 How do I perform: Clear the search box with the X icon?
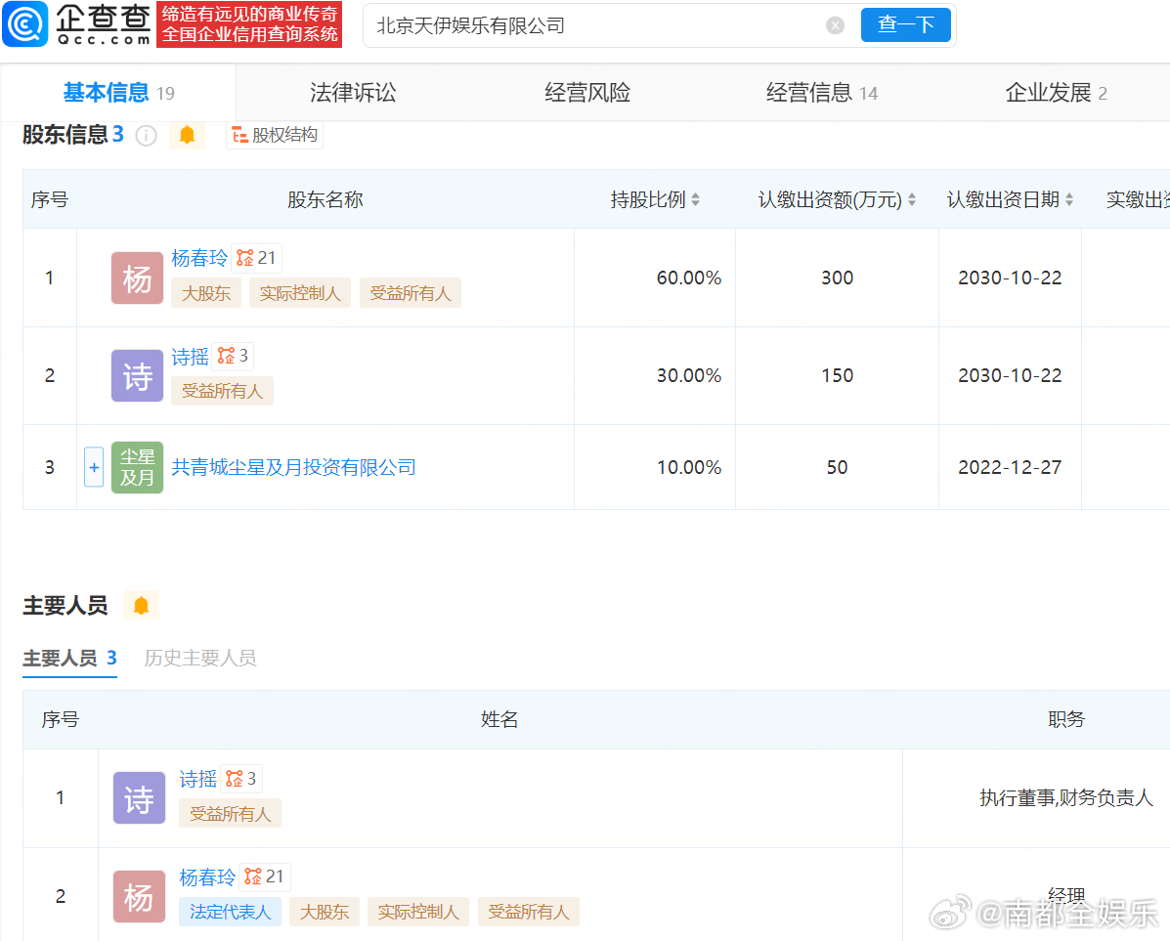[835, 25]
